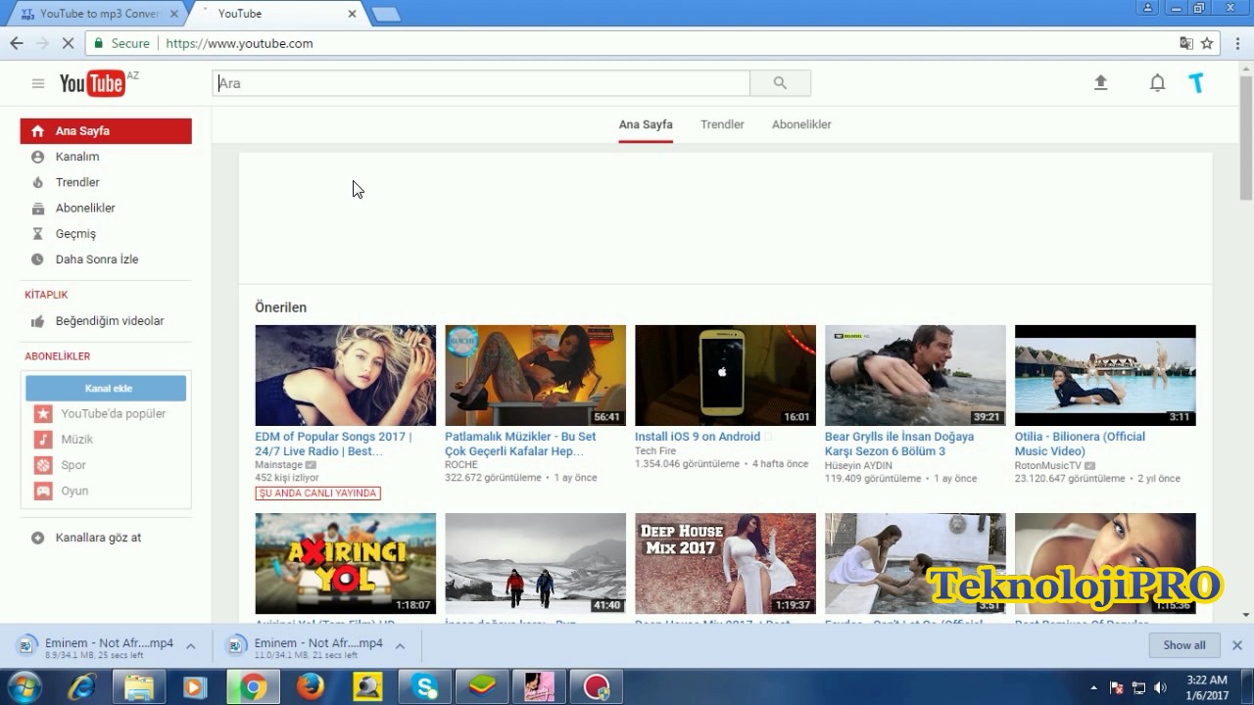Click the browser back arrow
The height and width of the screenshot is (705, 1254).
[16, 43]
